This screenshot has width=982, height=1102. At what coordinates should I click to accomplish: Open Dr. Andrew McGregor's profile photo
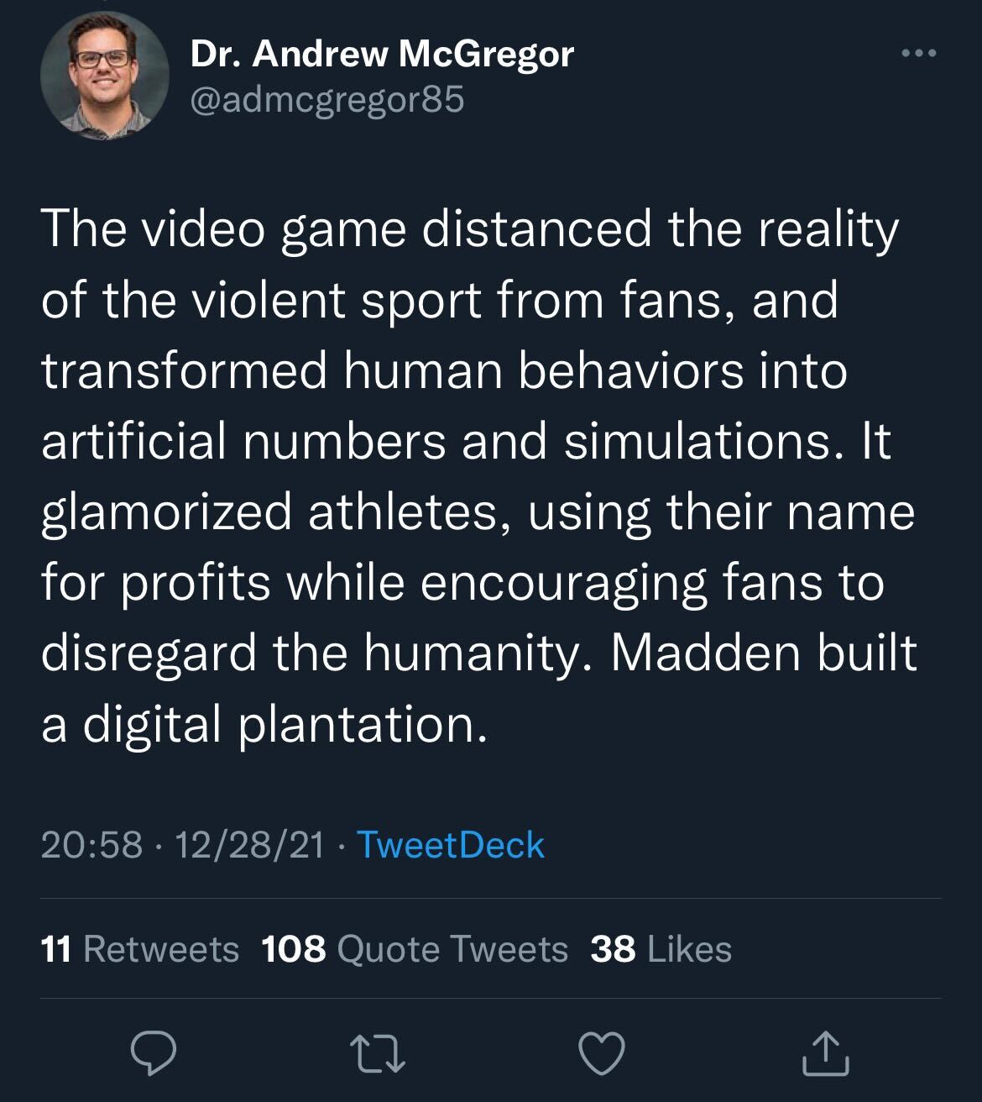click(104, 75)
